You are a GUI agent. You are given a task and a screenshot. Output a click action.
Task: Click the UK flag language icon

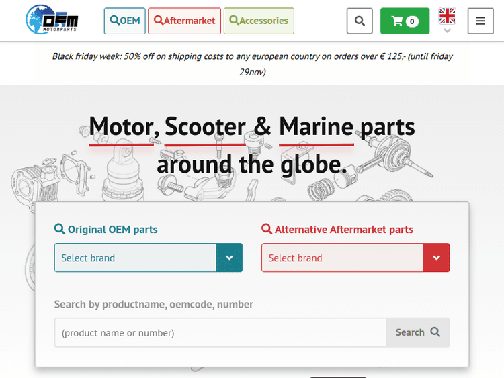447,16
